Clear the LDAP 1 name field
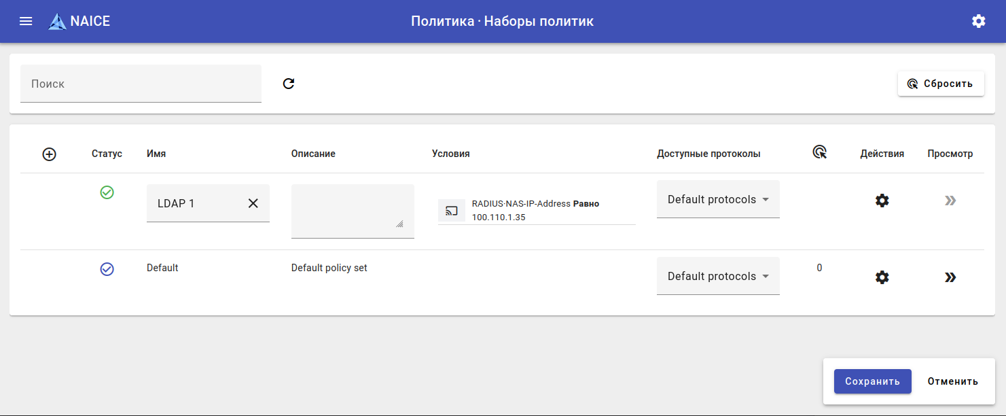The width and height of the screenshot is (1006, 416). coord(253,203)
